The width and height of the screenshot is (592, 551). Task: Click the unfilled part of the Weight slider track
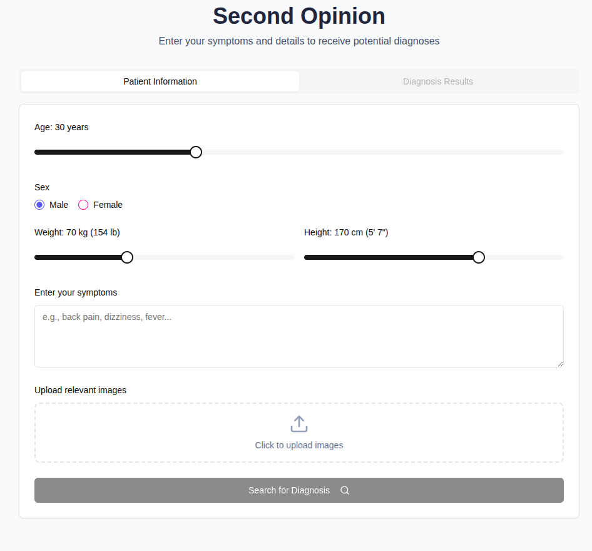(213, 257)
